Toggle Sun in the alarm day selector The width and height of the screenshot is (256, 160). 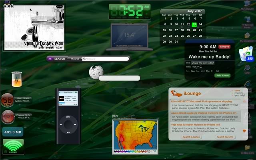pyautogui.click(x=188, y=71)
